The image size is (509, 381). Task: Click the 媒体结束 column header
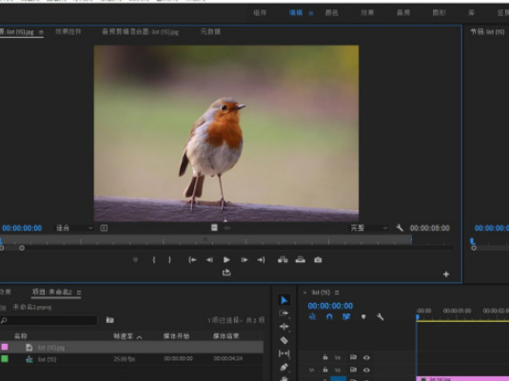tap(225, 336)
